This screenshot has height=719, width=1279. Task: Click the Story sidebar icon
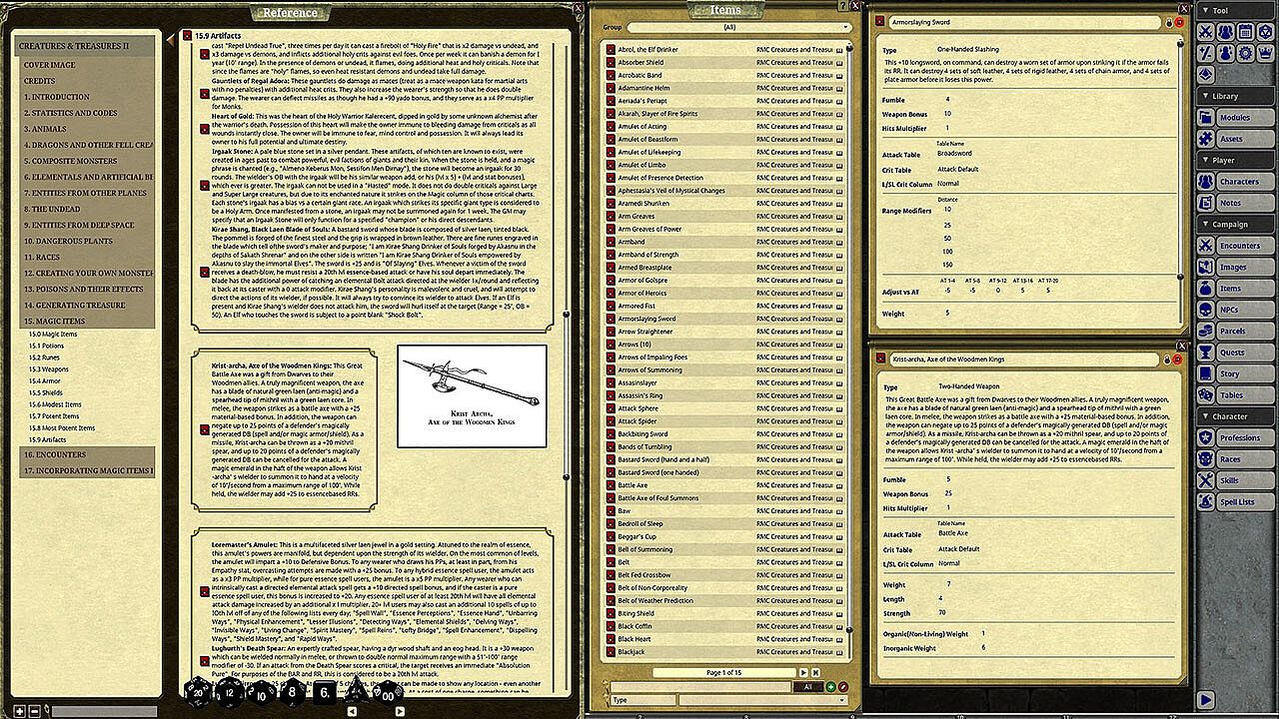(1206, 373)
